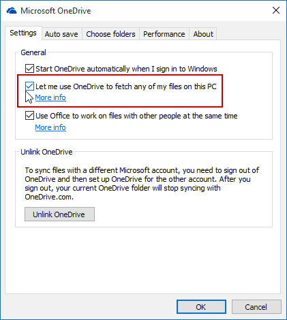Click the Let me use OneDrive to fetch label text

pos(126,86)
